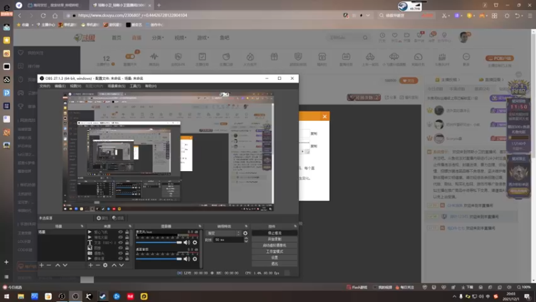Click the orange 关注 follow button
Viewport: 536px width, 302px height.
(409, 81)
